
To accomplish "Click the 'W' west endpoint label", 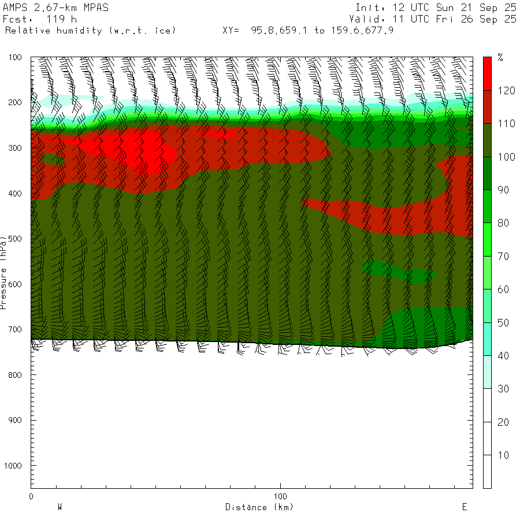I will (x=60, y=507).
